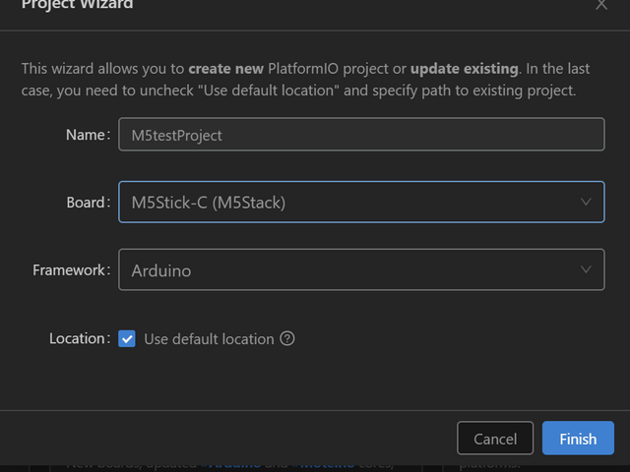Uncheck the Use default location checkbox
This screenshot has width=630, height=472.
[x=127, y=338]
